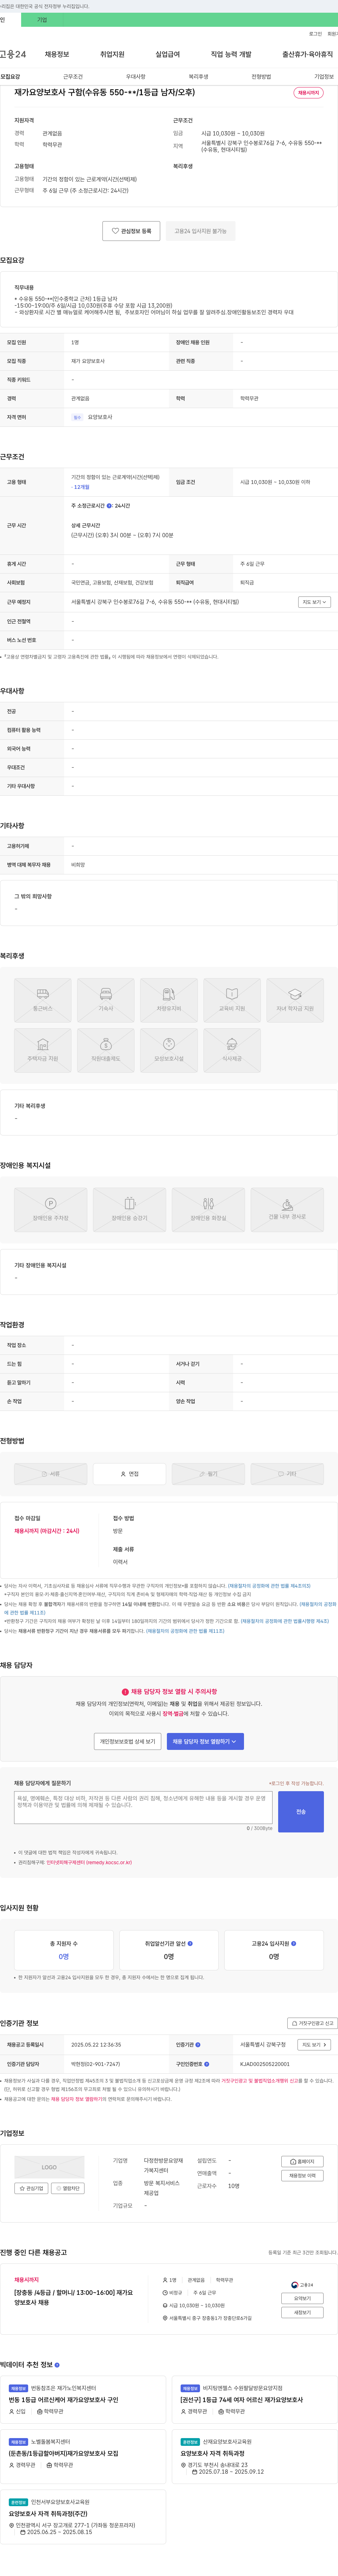Expand 채용 담당자 정보 열람하기 button
This screenshot has height=2576, width=338.
pos(205,1741)
